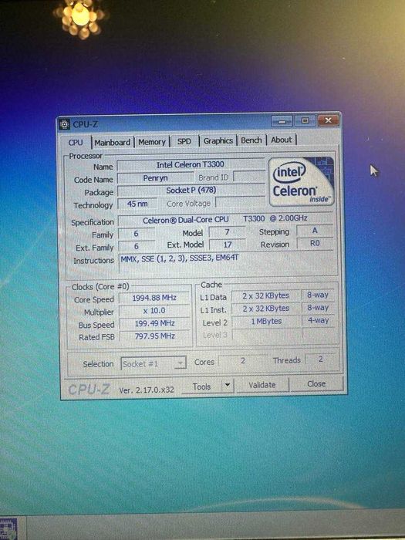Switch to the CPU tab
The height and width of the screenshot is (540, 405).
[x=75, y=142]
